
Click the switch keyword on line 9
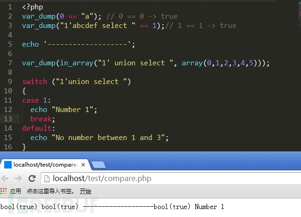pyautogui.click(x=35, y=82)
